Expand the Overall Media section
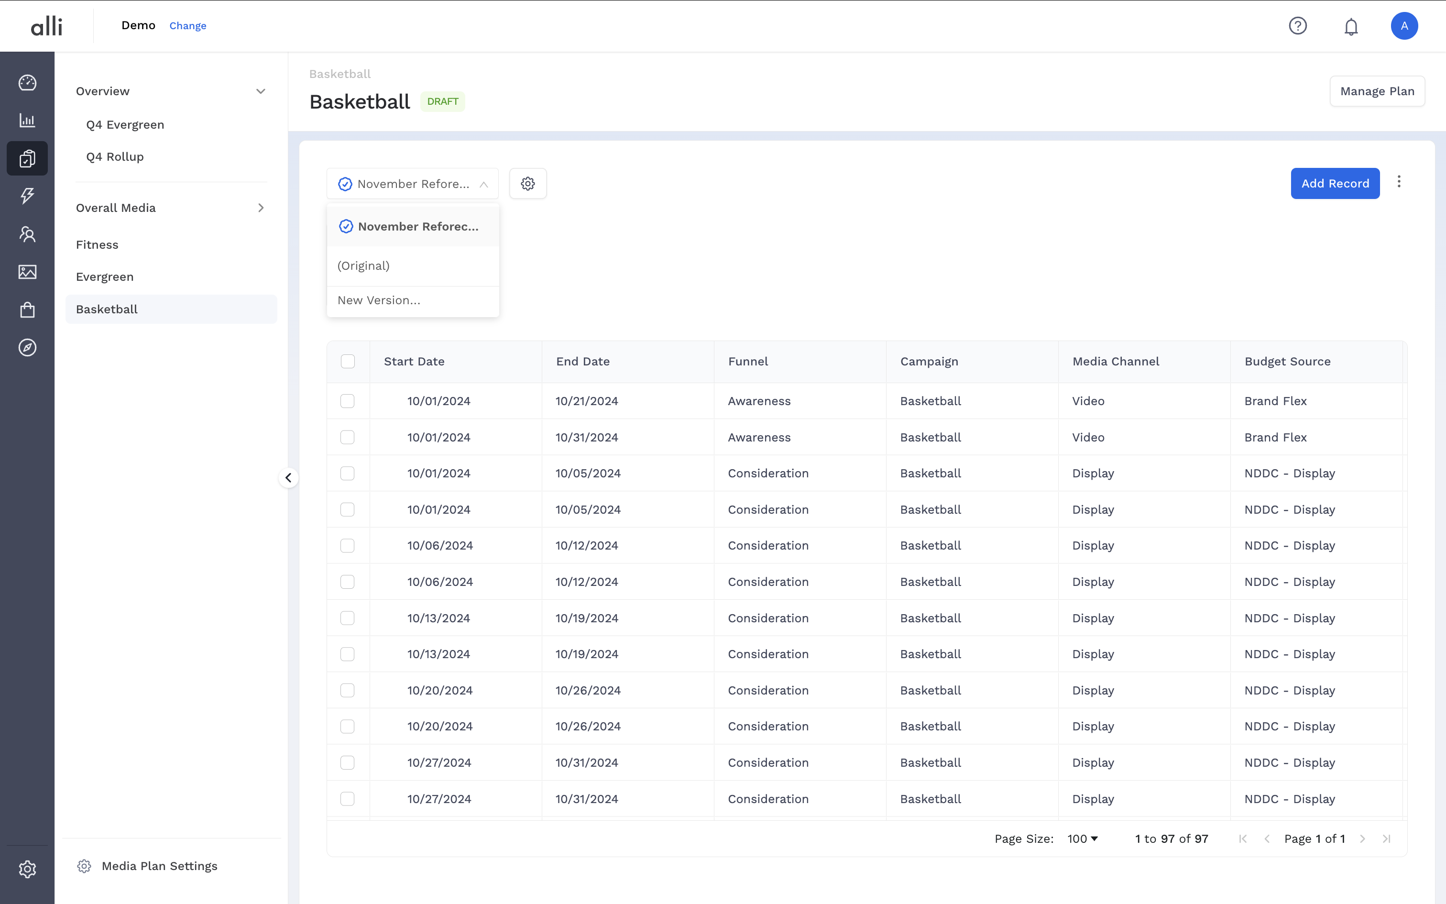Screen dimensions: 1446x904 pos(261,208)
